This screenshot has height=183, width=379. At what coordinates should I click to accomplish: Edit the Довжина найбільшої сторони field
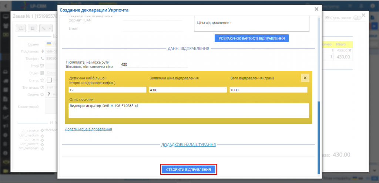[107, 90]
